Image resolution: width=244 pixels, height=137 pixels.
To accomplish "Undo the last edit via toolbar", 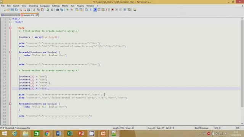I will (x=48, y=10).
